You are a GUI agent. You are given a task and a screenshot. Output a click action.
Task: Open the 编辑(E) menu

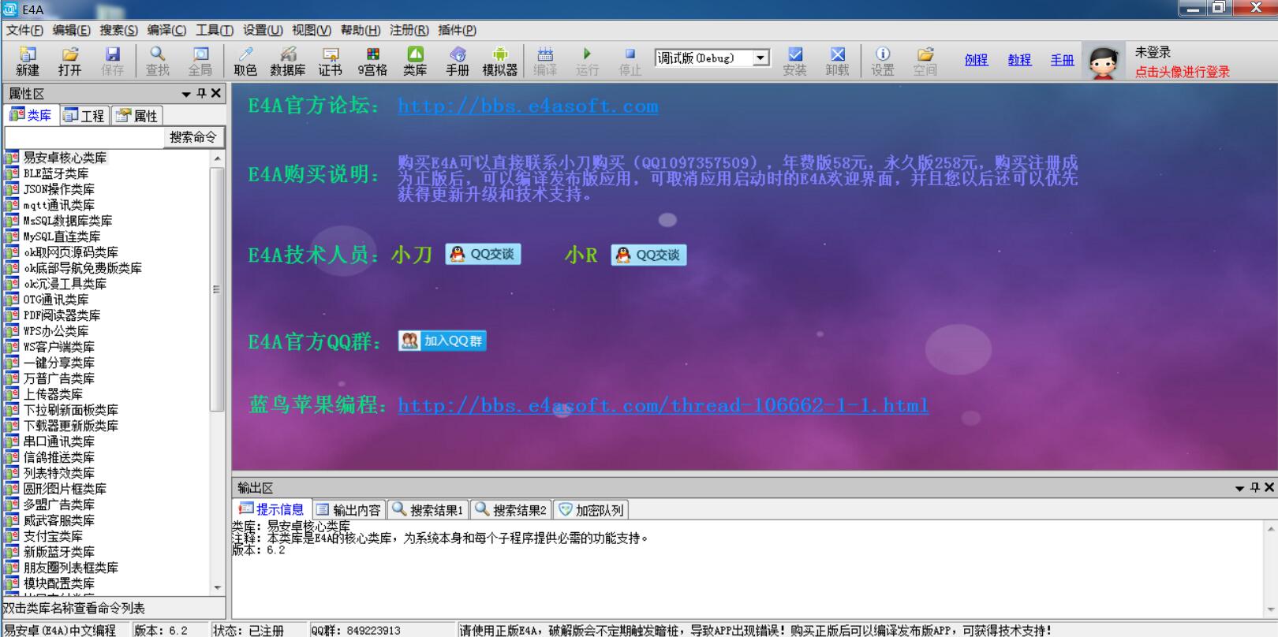point(71,30)
